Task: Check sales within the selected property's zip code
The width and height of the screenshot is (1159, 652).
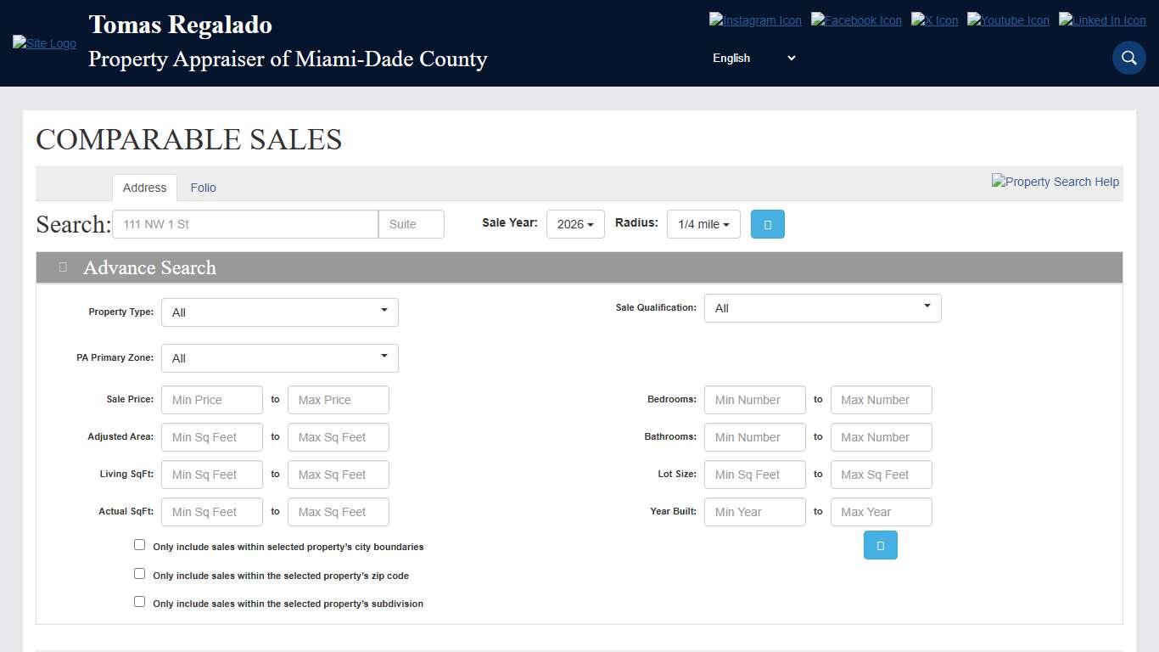Action: 139,573
